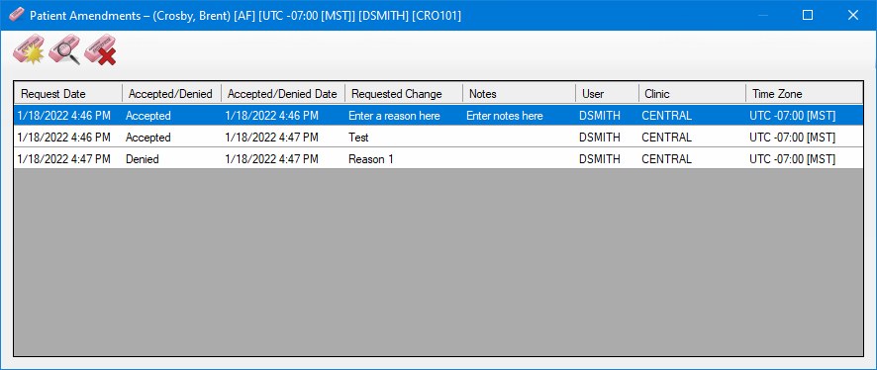Click the 'Enter notes here' notes cell
Viewport: 877px width, 370px height.
pyautogui.click(x=519, y=116)
